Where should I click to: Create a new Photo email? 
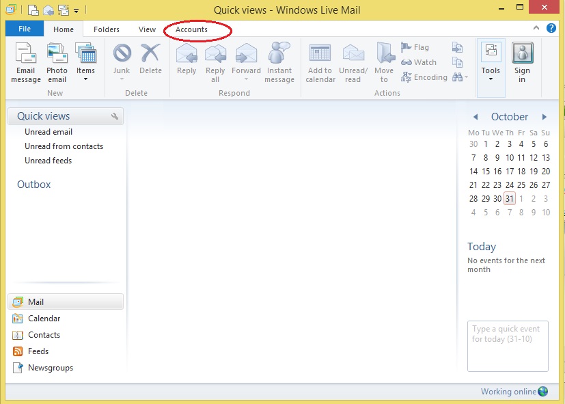[57, 63]
